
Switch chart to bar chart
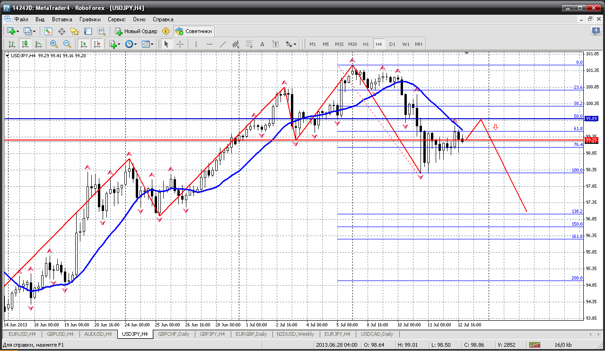pyautogui.click(x=12, y=44)
